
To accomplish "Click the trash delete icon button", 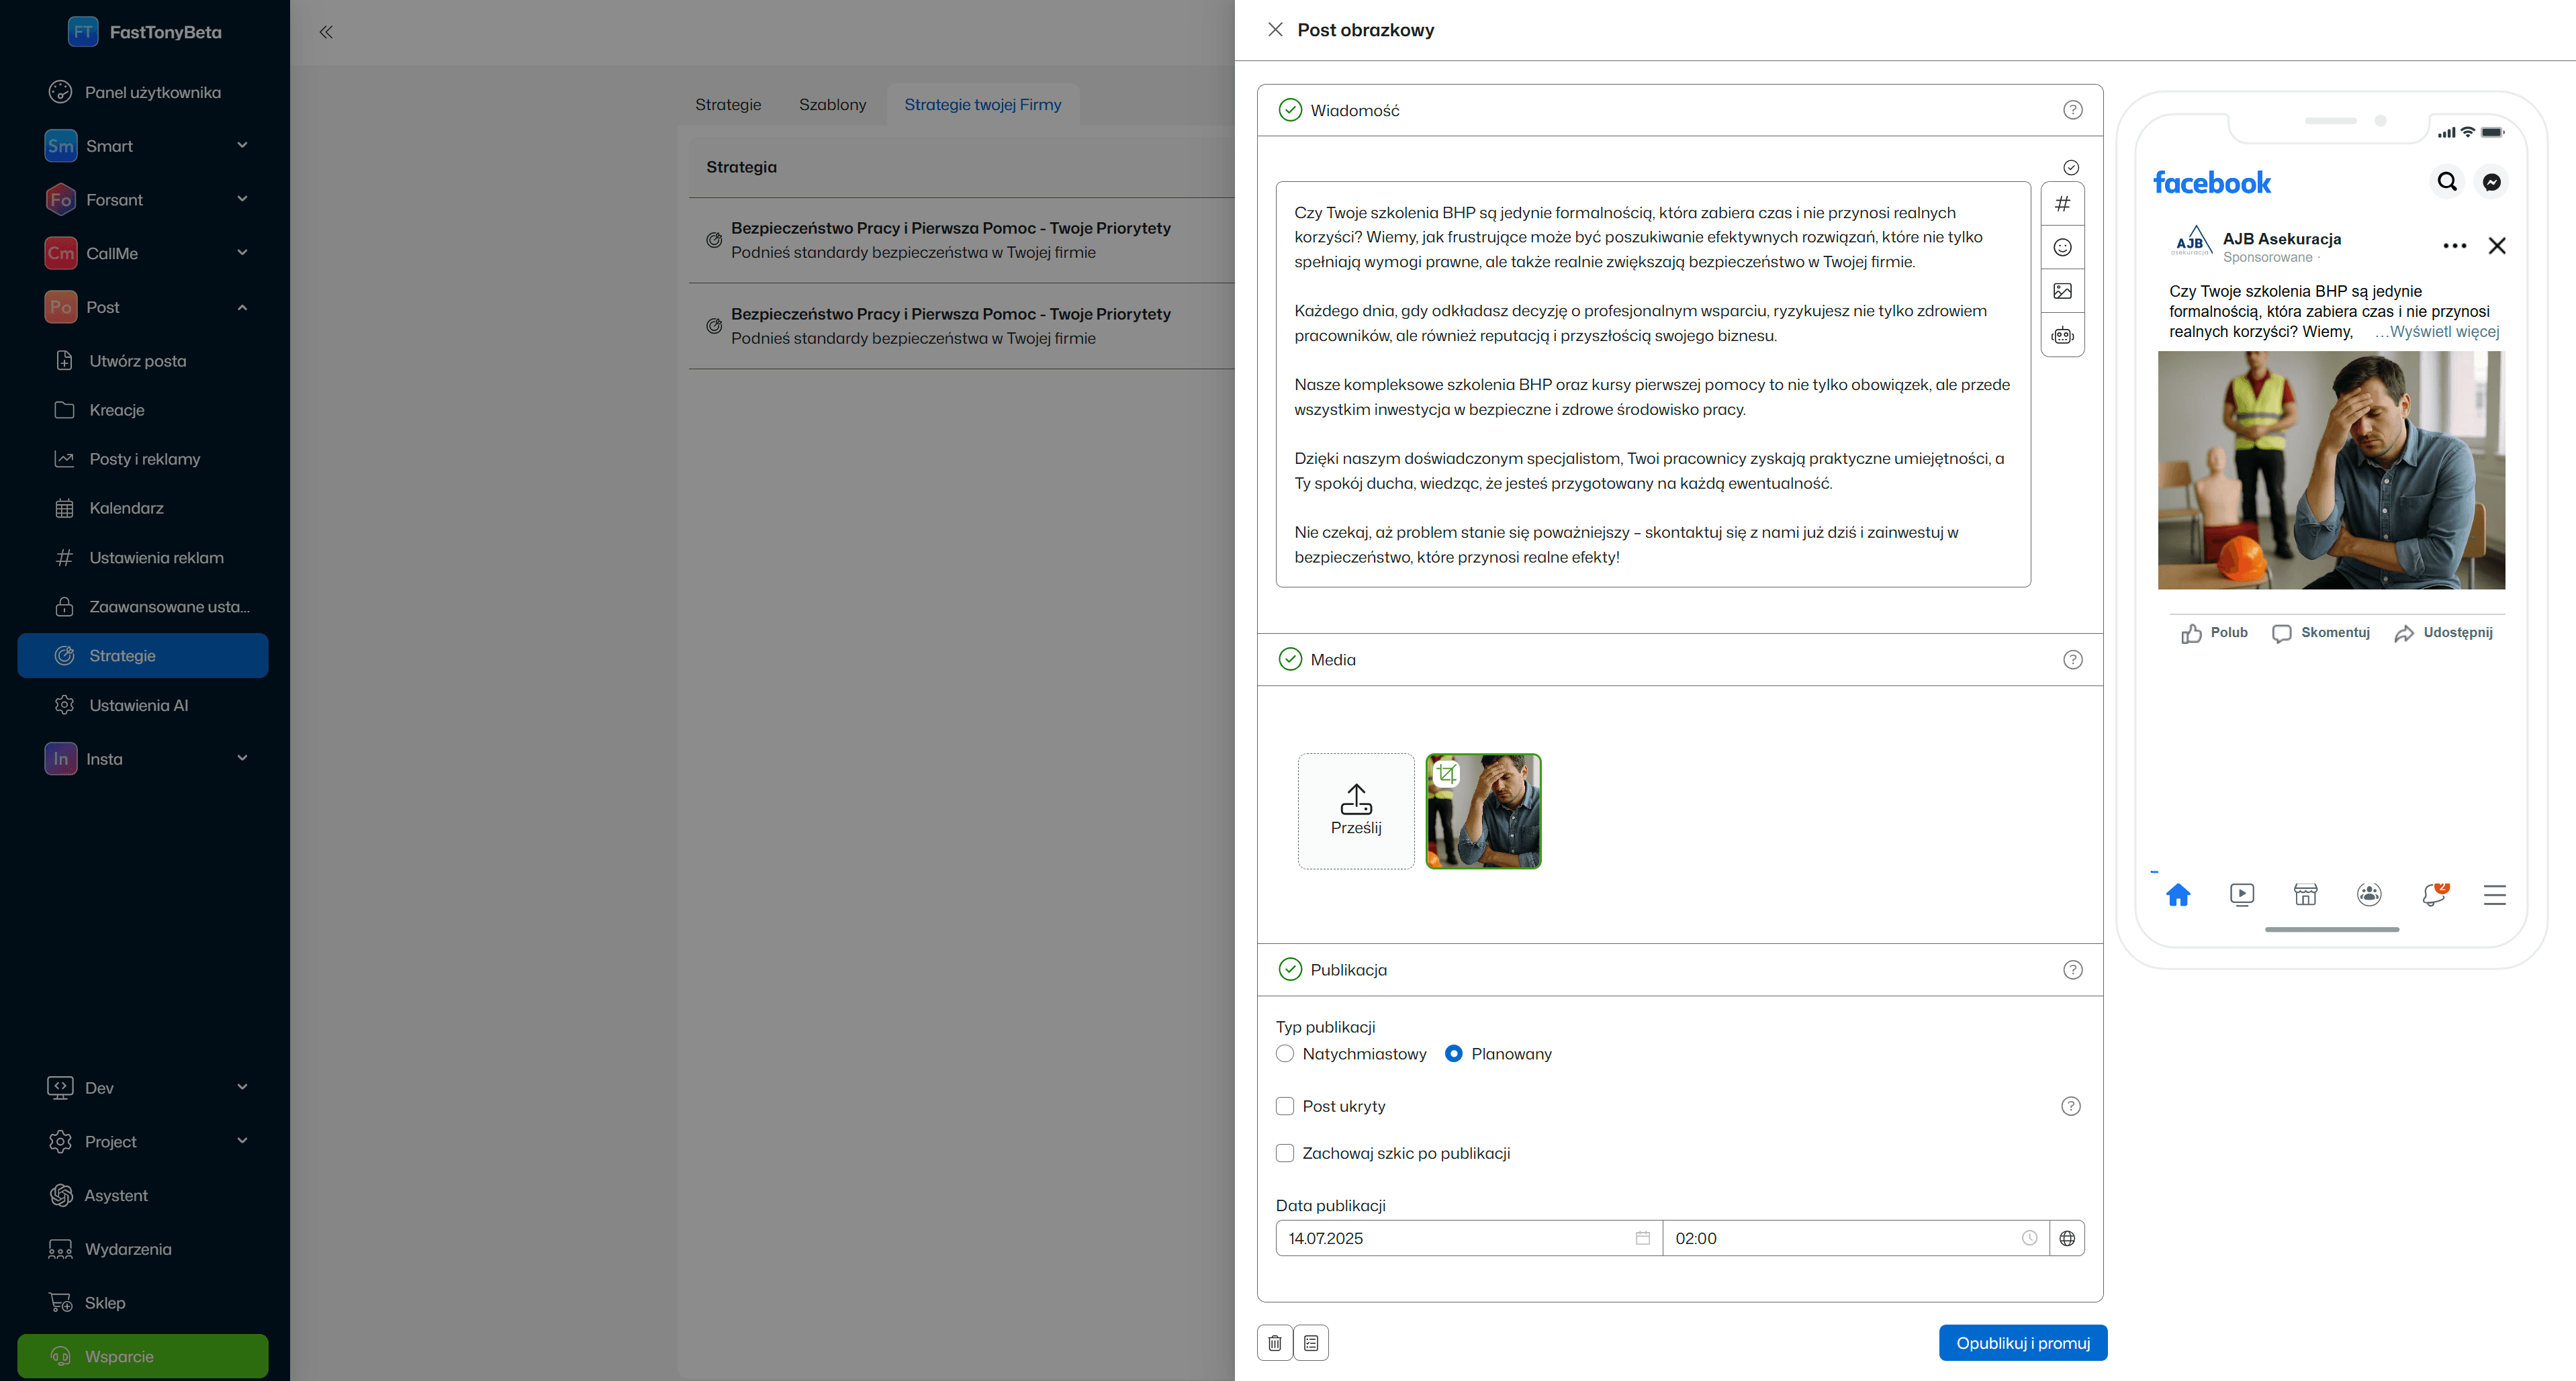I will click(x=1274, y=1343).
